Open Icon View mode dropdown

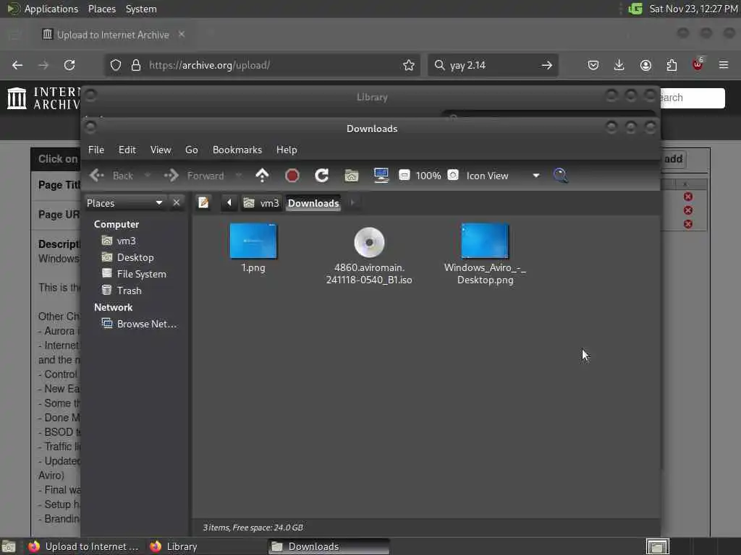click(x=502, y=176)
